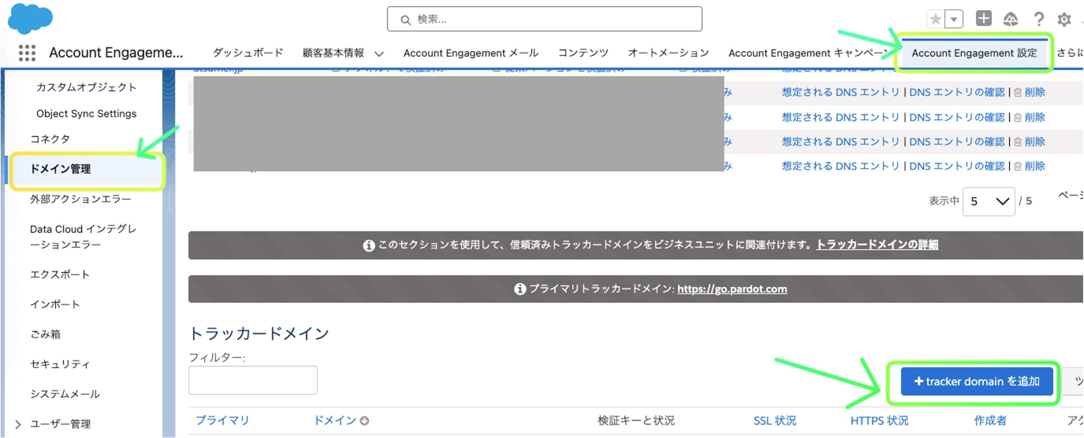Screen dimensions: 1084x438
Task: Click the Domain column sort icon
Action: pyautogui.click(x=364, y=420)
